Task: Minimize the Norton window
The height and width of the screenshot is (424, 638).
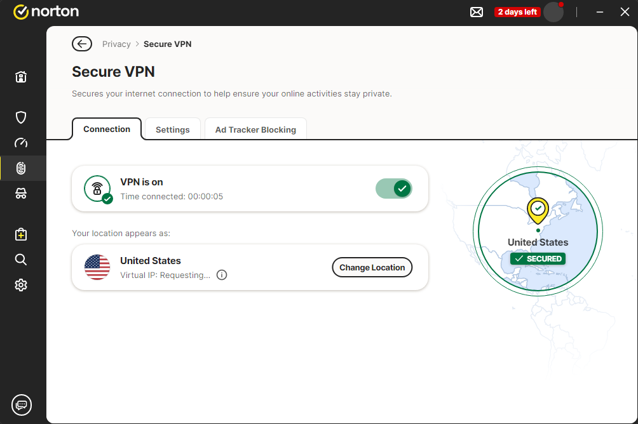Action: [600, 12]
